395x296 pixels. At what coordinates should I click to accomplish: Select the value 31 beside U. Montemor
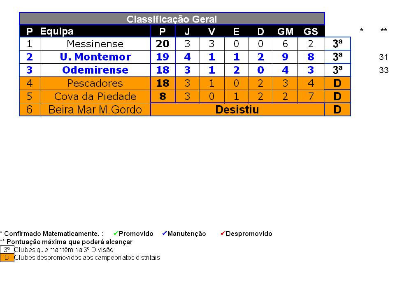point(383,58)
